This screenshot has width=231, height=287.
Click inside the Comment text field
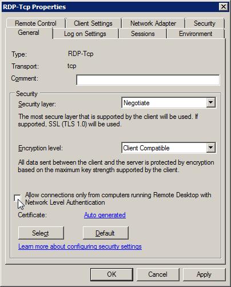tap(148, 80)
